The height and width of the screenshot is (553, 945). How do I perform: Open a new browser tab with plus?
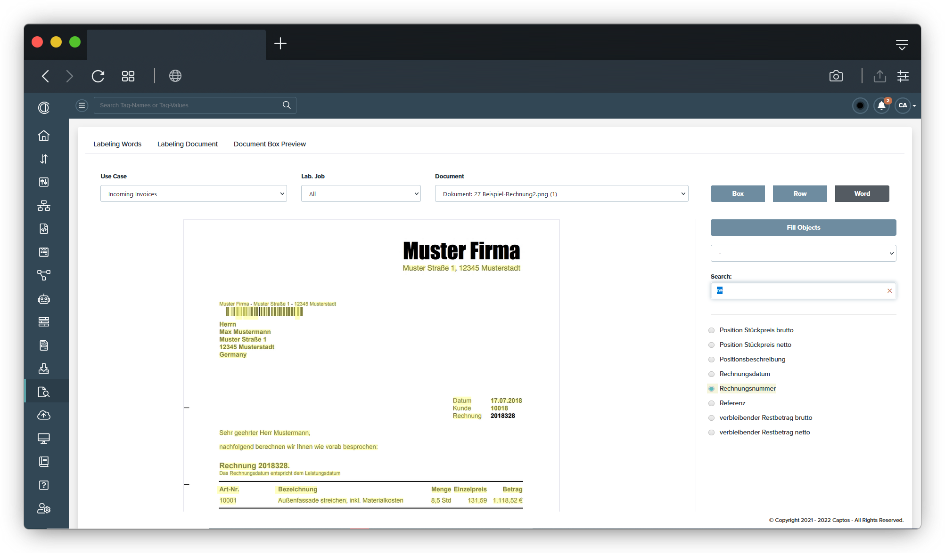point(280,43)
